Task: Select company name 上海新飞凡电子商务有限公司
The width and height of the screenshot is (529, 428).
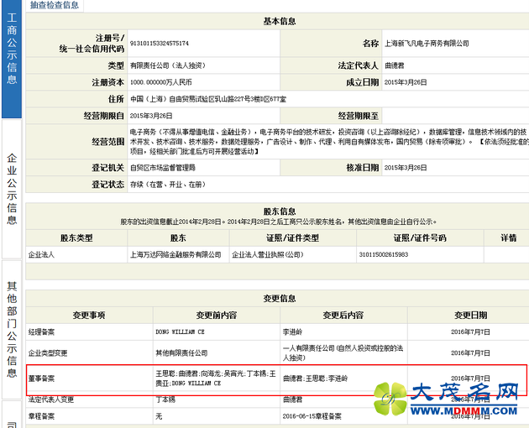Action: 427,43
